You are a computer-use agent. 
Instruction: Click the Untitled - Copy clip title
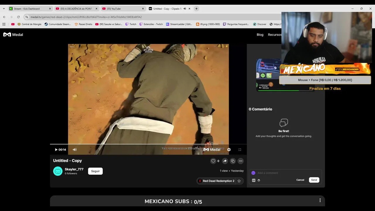[x=67, y=161]
